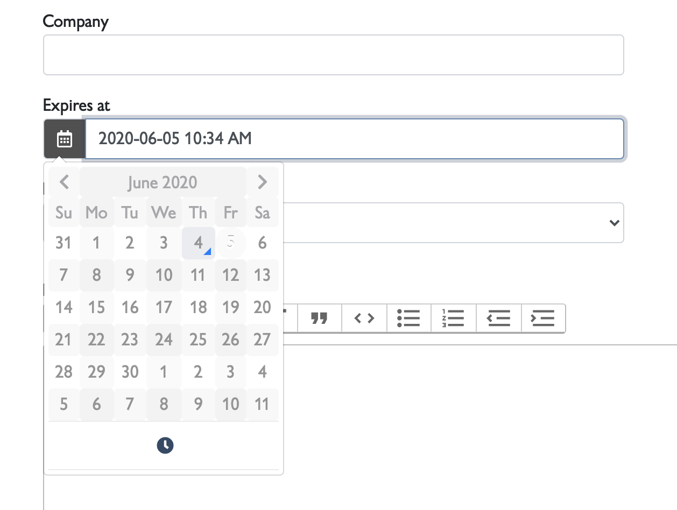This screenshot has height=510, width=677.
Task: Insert a blockquote from the toolbar
Action: pos(319,318)
